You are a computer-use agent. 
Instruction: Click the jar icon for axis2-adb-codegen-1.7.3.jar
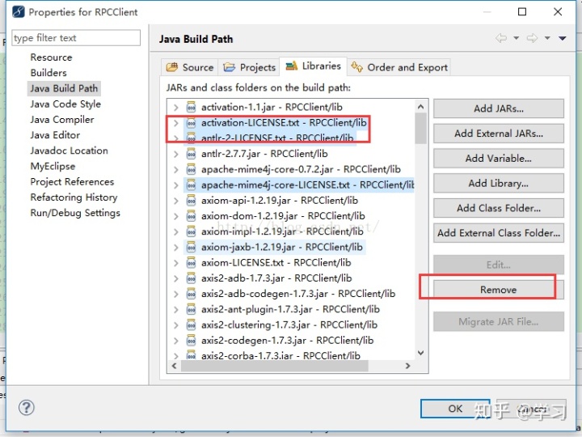coord(191,294)
